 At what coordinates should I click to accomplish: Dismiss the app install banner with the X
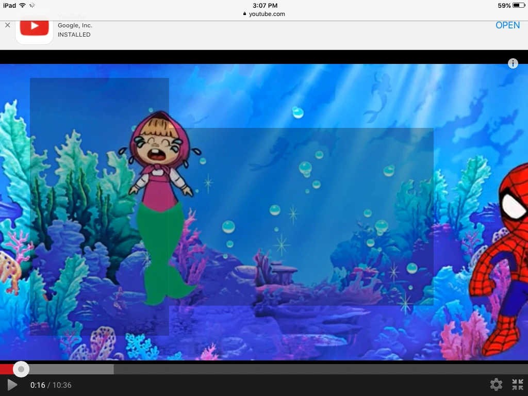[x=7, y=24]
